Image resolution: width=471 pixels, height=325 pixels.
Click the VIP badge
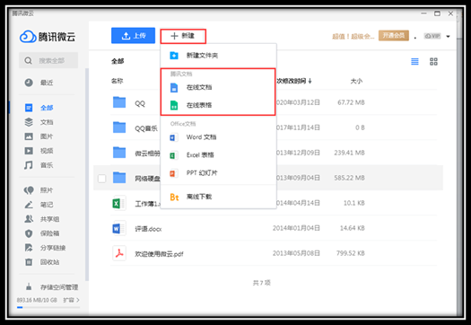tap(432, 36)
